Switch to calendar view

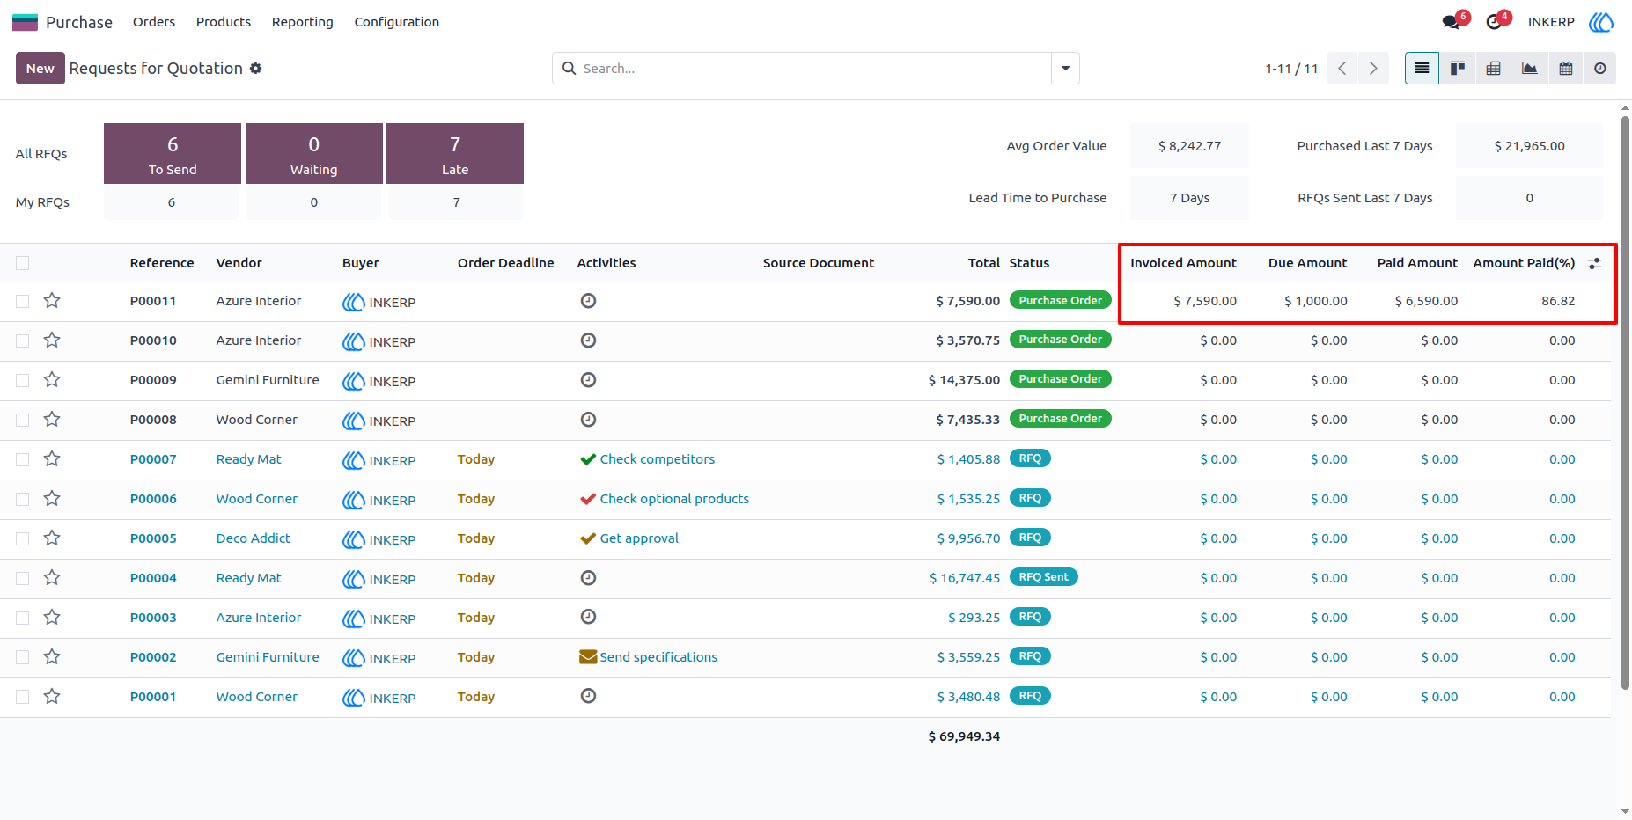(1566, 68)
